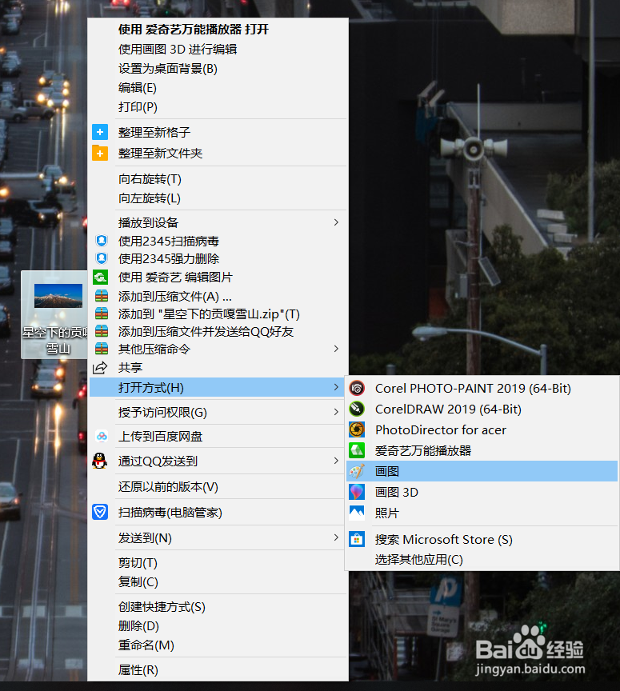
Task: Click the 画图 label in the submenu
Action: click(x=387, y=471)
